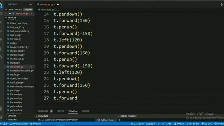224x126 pixels.
Task: Open pattern5.py file
Action: (16, 110)
